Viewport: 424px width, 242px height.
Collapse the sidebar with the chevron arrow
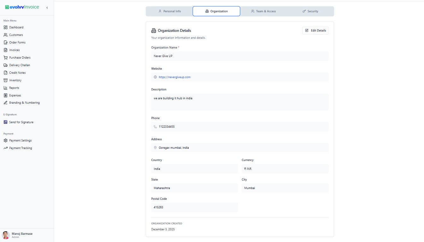[x=47, y=8]
